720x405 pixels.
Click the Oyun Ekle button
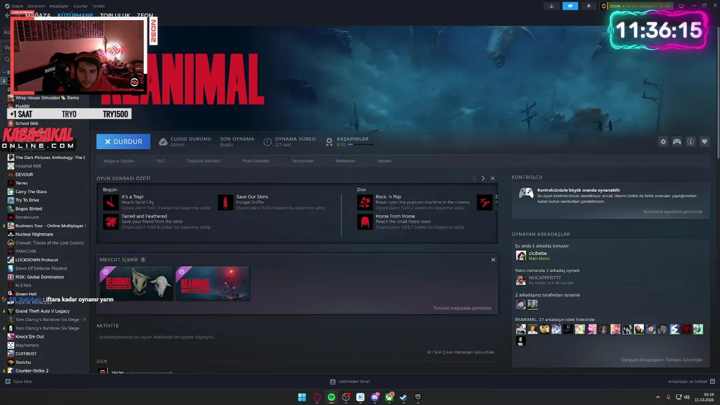point(19,381)
